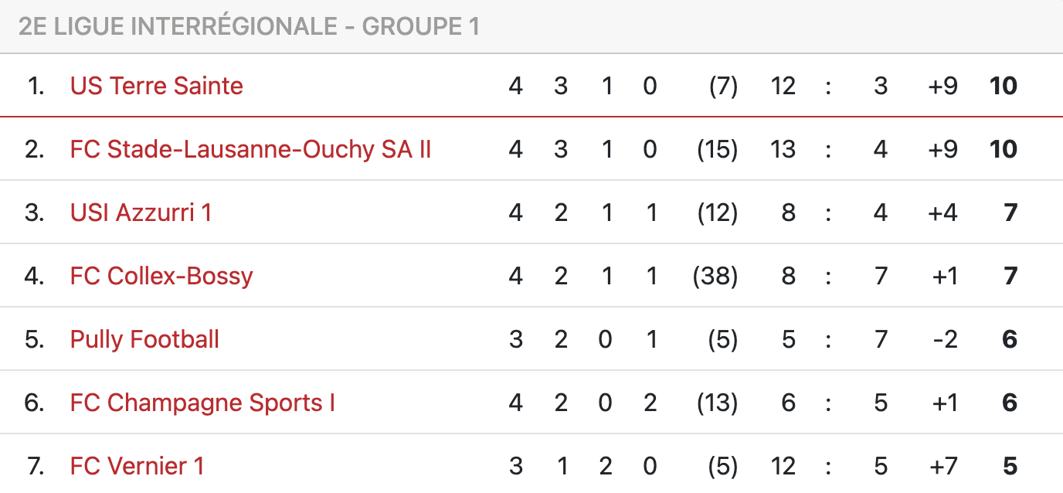Click the (15) fair-play value for Stade-Lausanne-Ouchy
The width and height of the screenshot is (1063, 493).
tap(717, 149)
